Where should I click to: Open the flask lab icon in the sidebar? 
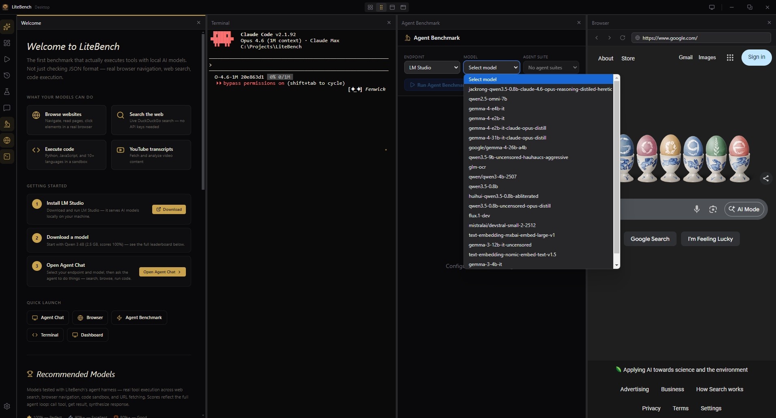pos(7,92)
